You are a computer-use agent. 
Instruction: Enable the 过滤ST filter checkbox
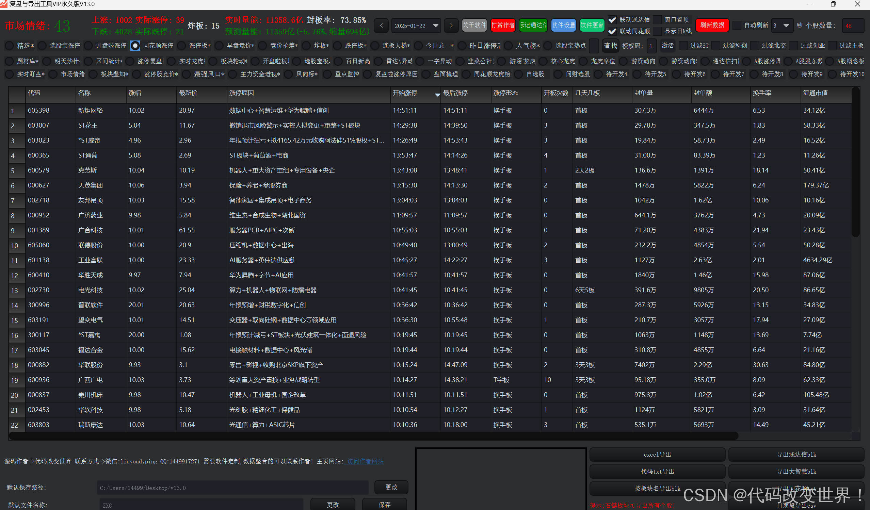click(683, 46)
